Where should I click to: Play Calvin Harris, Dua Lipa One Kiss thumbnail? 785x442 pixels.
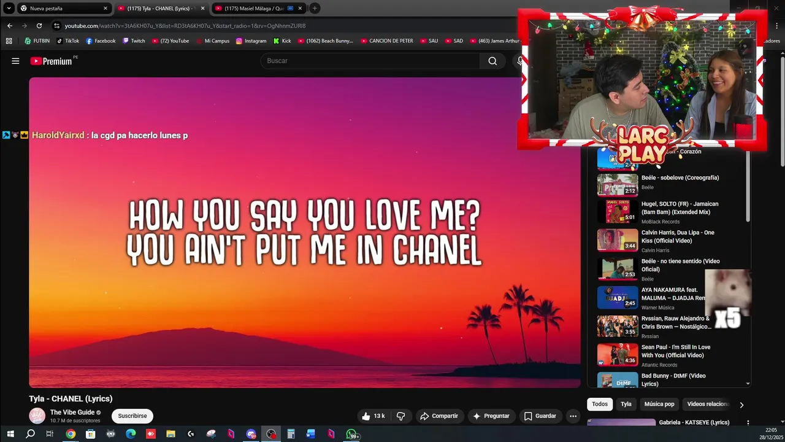click(x=618, y=240)
